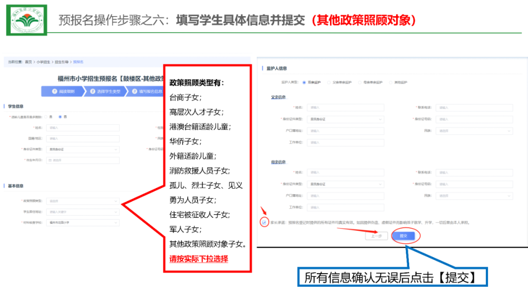Select 父亲单亲监护 guardian type radio
Screen dimensions: 528x297
pyautogui.click(x=329, y=83)
